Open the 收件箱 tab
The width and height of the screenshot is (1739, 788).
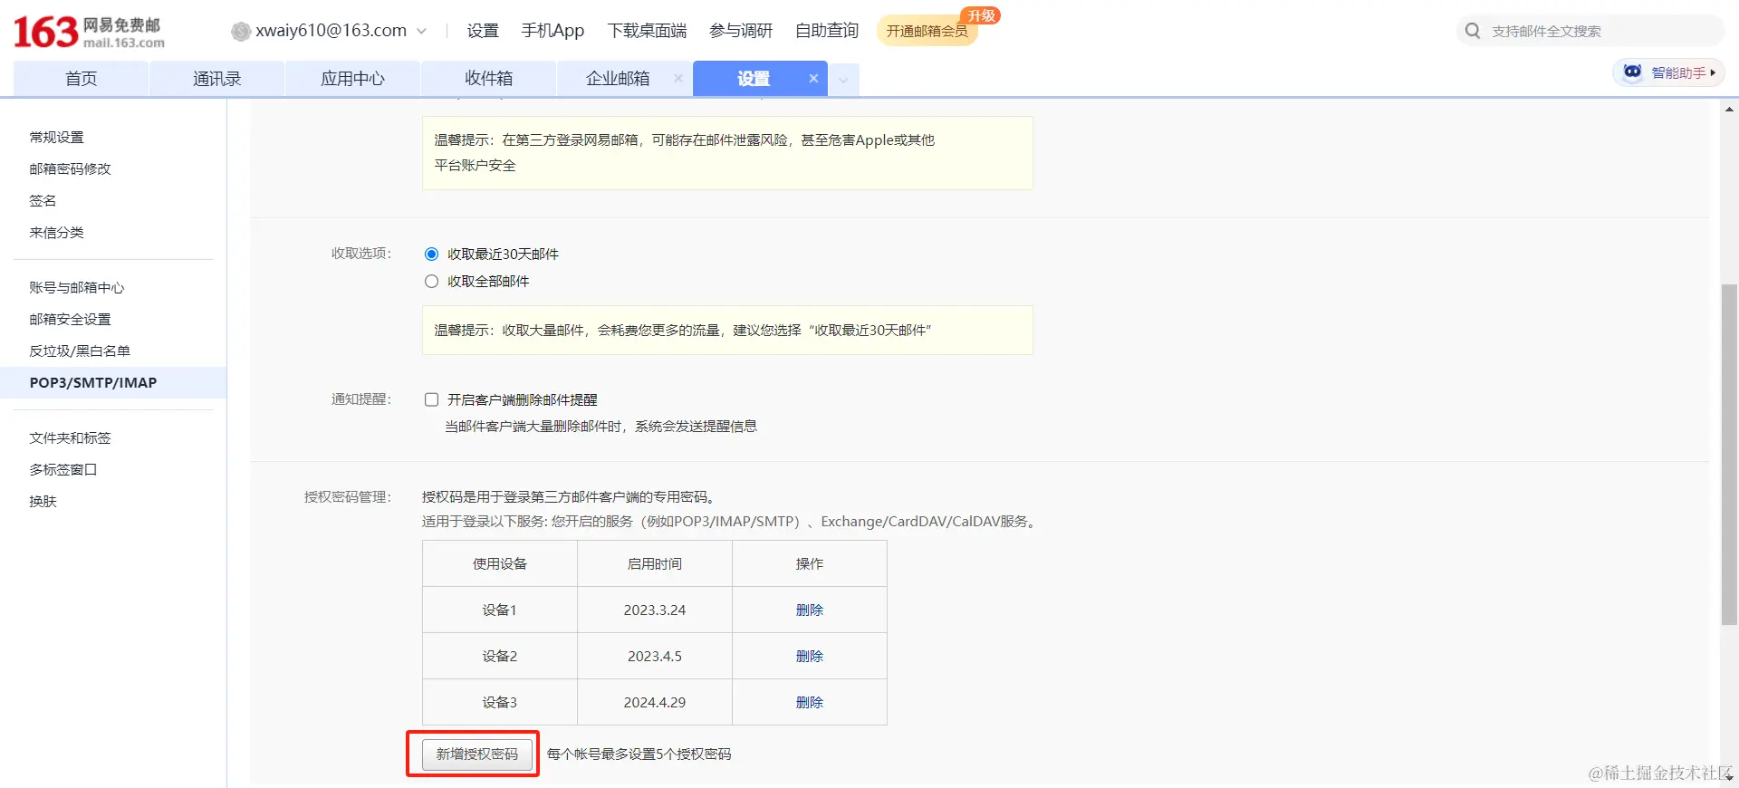coord(489,79)
